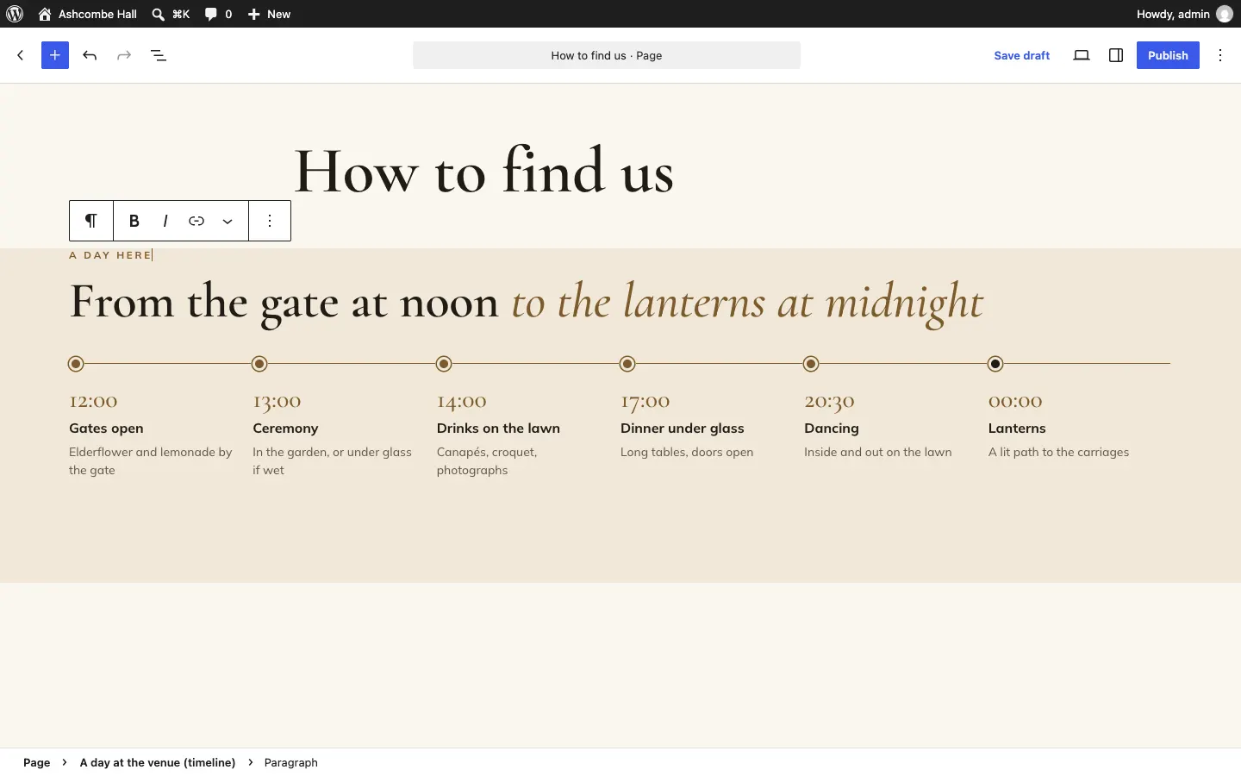Open the preview device view icon
Viewport: 1241px width, 776px height.
click(x=1082, y=55)
